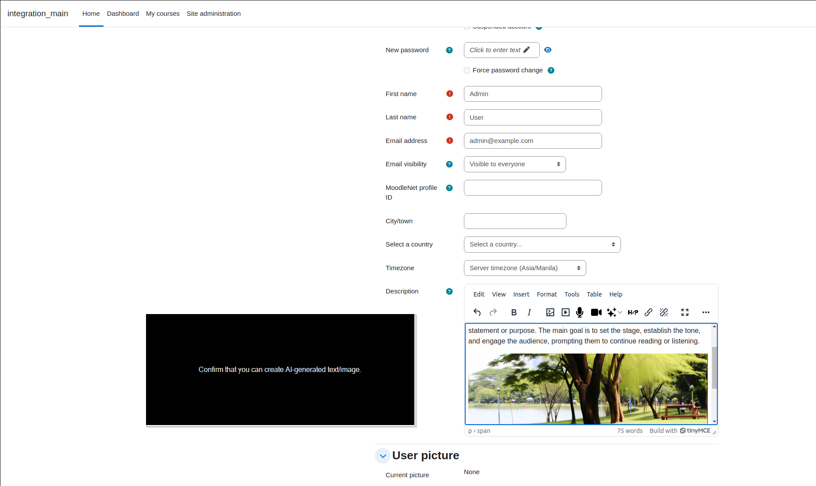Click the Last name required icon
This screenshot has width=816, height=486.
coord(450,117)
